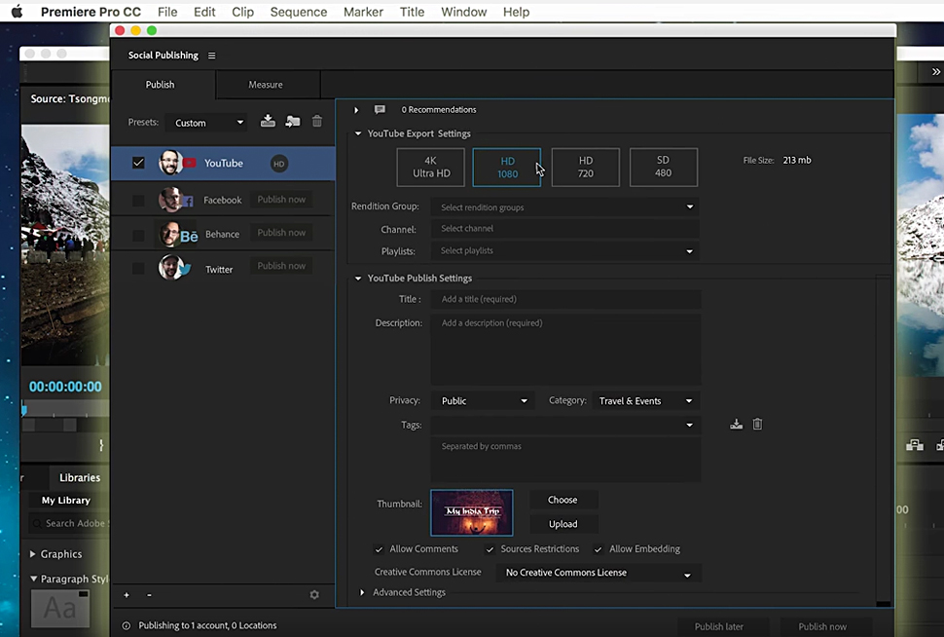
Task: Open the Apple menu
Action: coord(17,12)
